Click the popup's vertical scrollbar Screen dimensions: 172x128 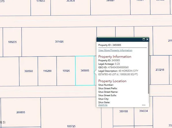pos(149,68)
